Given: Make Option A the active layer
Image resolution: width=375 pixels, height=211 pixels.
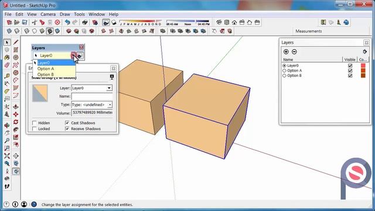Looking at the screenshot, I should tap(284, 70).
